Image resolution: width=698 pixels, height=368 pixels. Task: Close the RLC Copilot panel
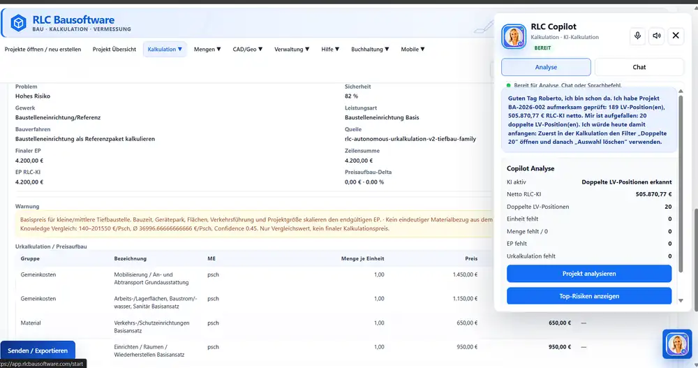click(676, 36)
